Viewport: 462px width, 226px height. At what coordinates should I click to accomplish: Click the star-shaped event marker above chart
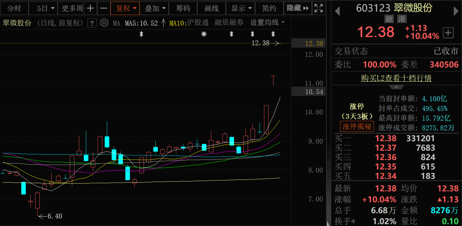(x=204, y=34)
